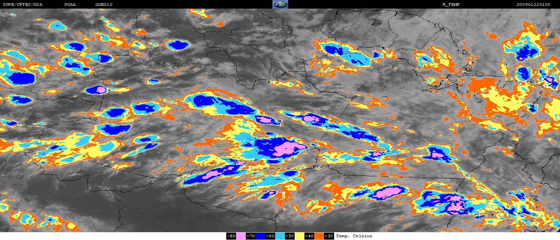Screen dimensions: 560x240
Task: Select the orange legend color swatch
Action: click(x=319, y=236)
